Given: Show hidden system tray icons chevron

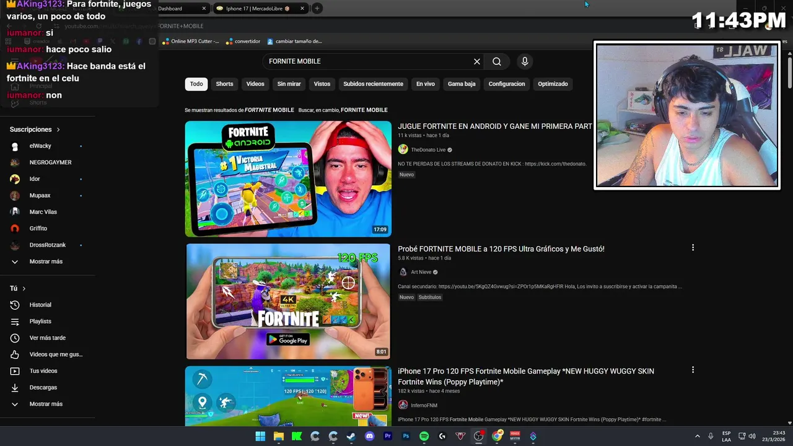Looking at the screenshot, I should tap(697, 436).
